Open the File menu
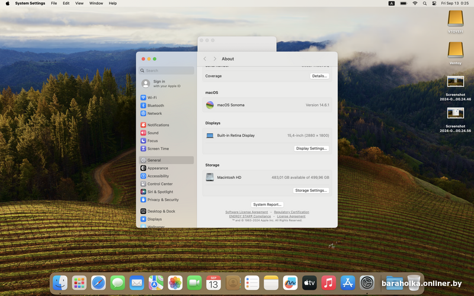Screen dimensions: 474x296 pyautogui.click(x=54, y=4)
